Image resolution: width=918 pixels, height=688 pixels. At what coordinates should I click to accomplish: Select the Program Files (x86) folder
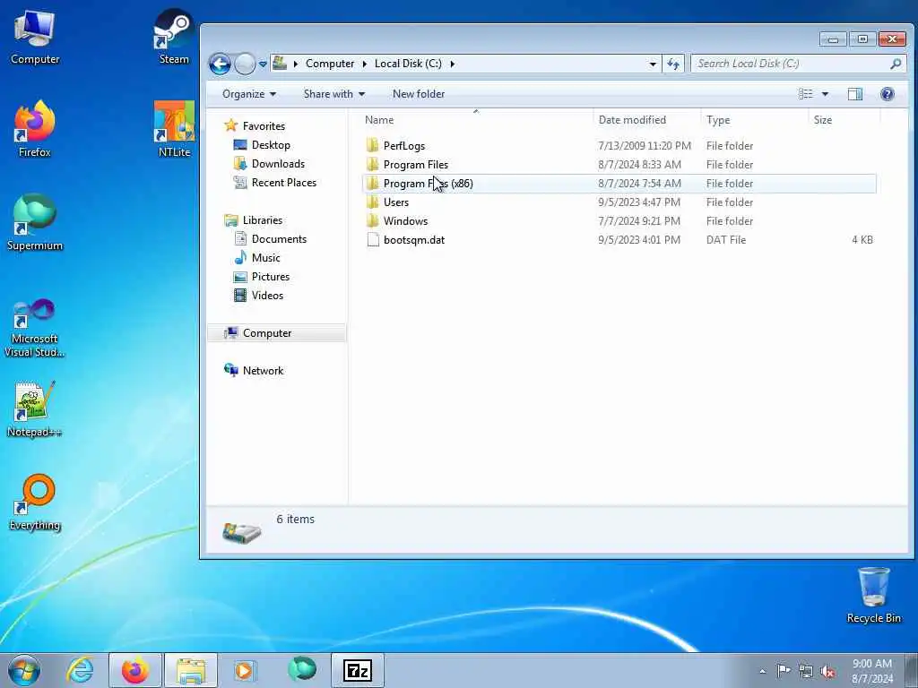click(x=619, y=183)
